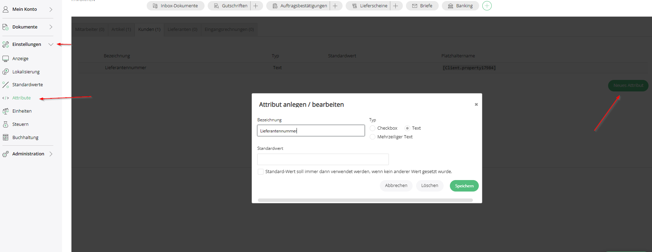The height and width of the screenshot is (252, 652).
Task: Select the Mehrzeiliger Text radio button
Action: click(x=373, y=137)
